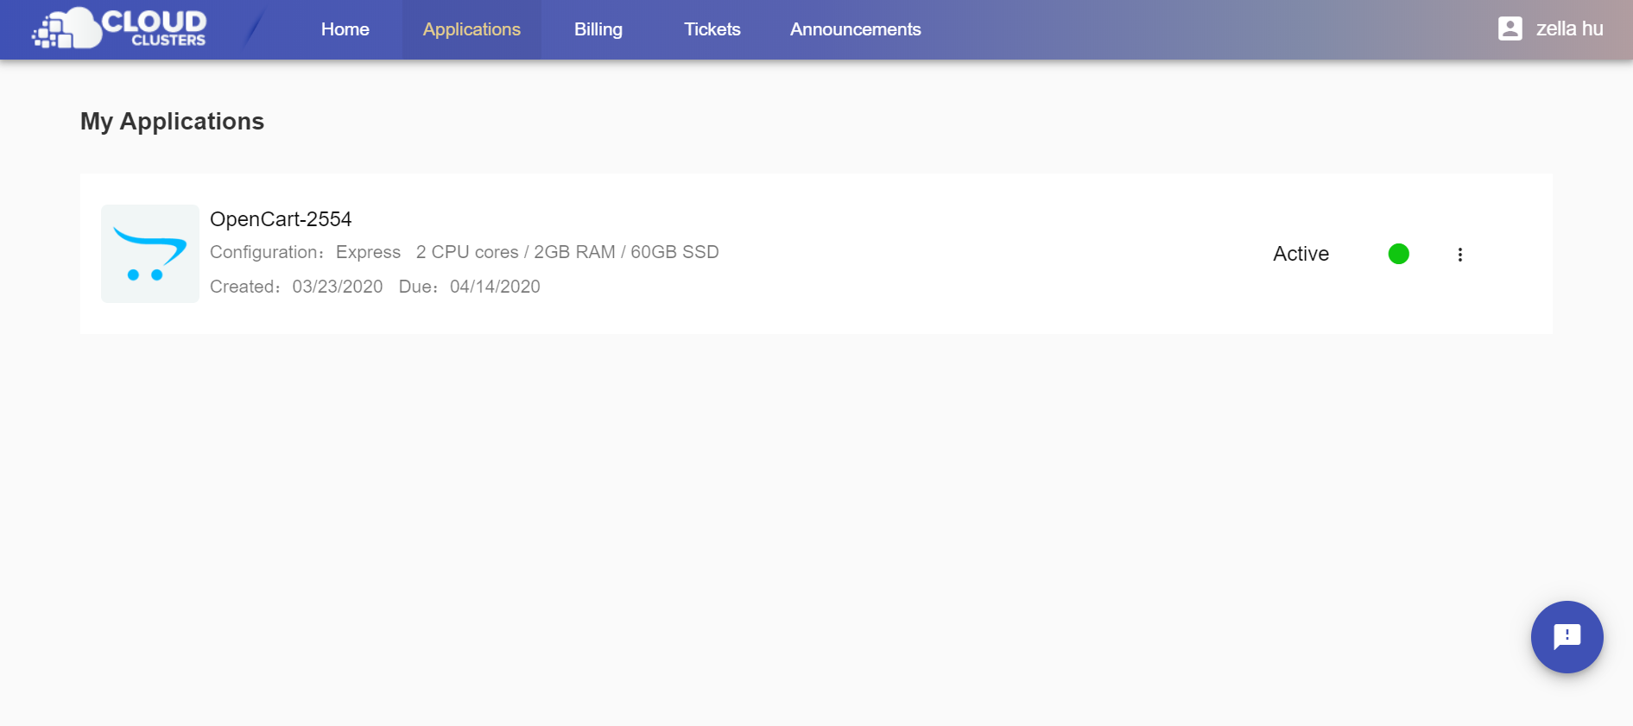1633x726 pixels.
Task: Click the OpenCart shopping cart icon
Action: point(150,254)
